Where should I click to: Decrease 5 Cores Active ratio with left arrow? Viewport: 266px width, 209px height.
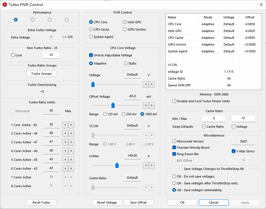(65, 160)
